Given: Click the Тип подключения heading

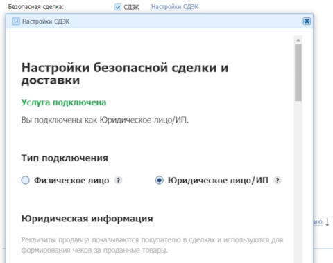Looking at the screenshot, I should pos(65,158).
